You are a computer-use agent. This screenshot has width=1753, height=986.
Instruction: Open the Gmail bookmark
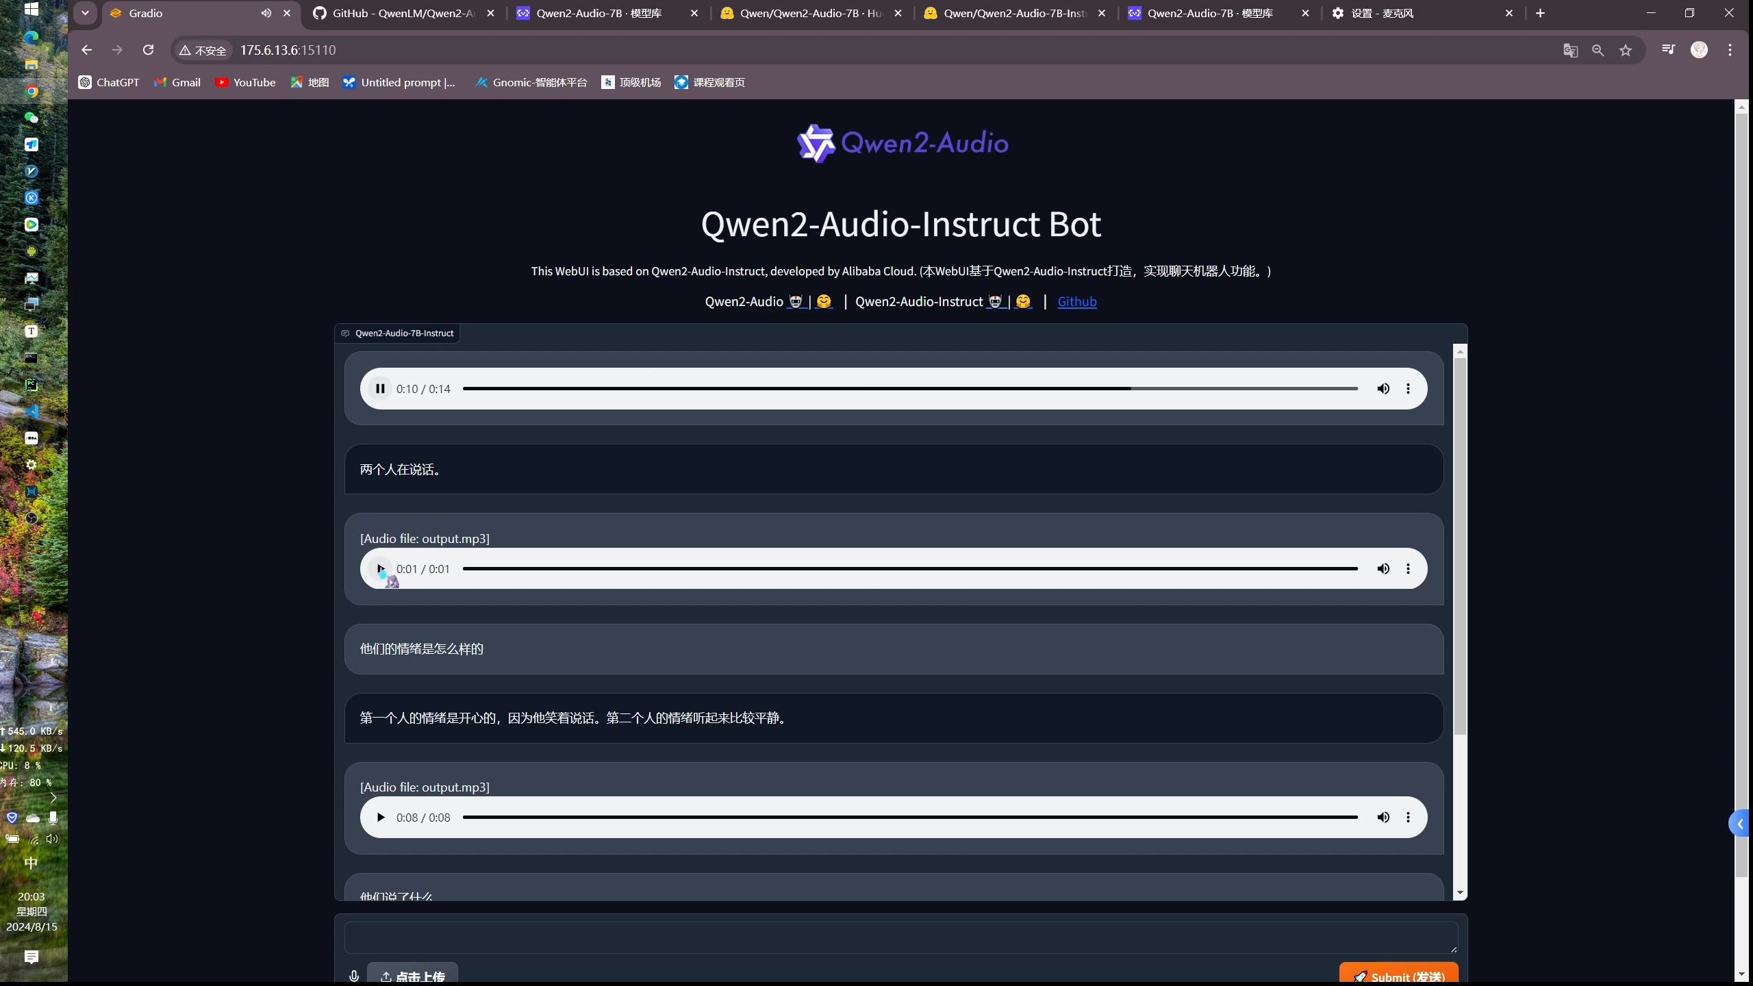(177, 82)
